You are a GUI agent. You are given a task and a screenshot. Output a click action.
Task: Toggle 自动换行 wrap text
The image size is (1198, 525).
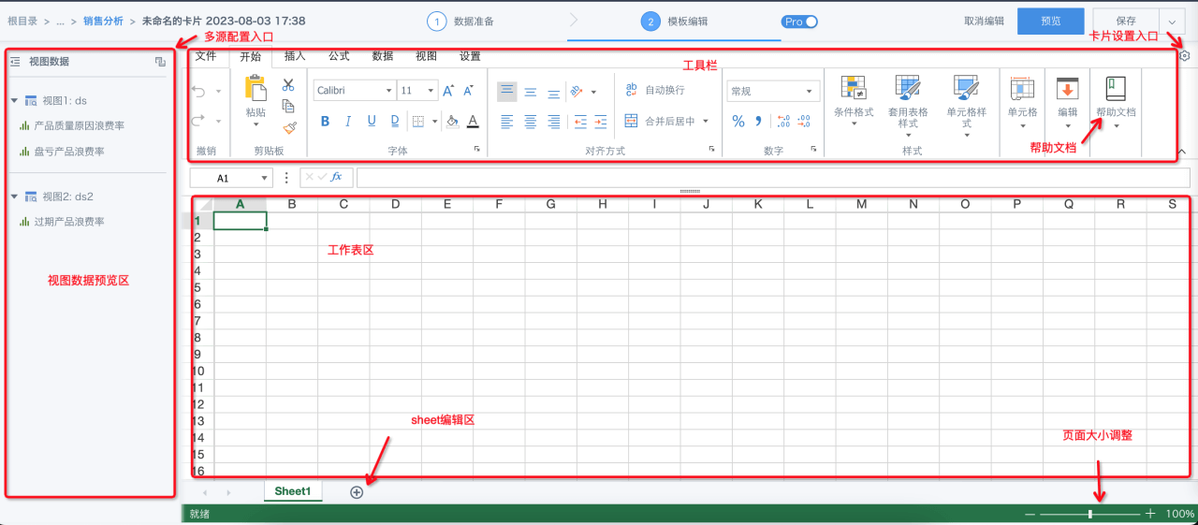tap(655, 90)
